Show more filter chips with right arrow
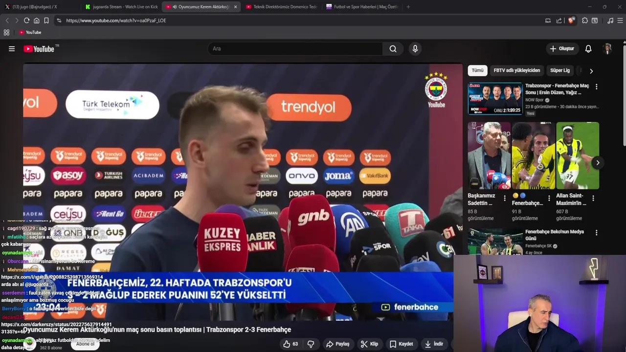 [x=591, y=71]
